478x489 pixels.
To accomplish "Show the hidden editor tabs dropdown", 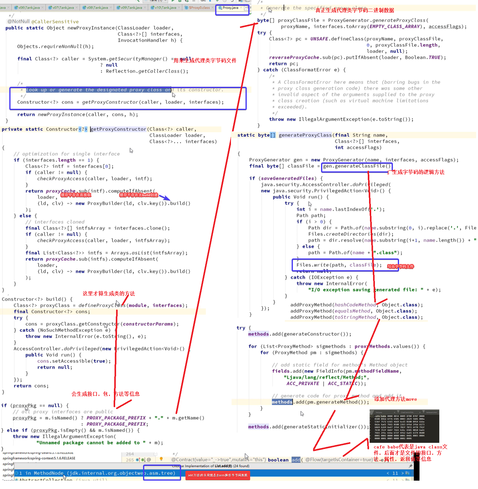I will (246, 7).
